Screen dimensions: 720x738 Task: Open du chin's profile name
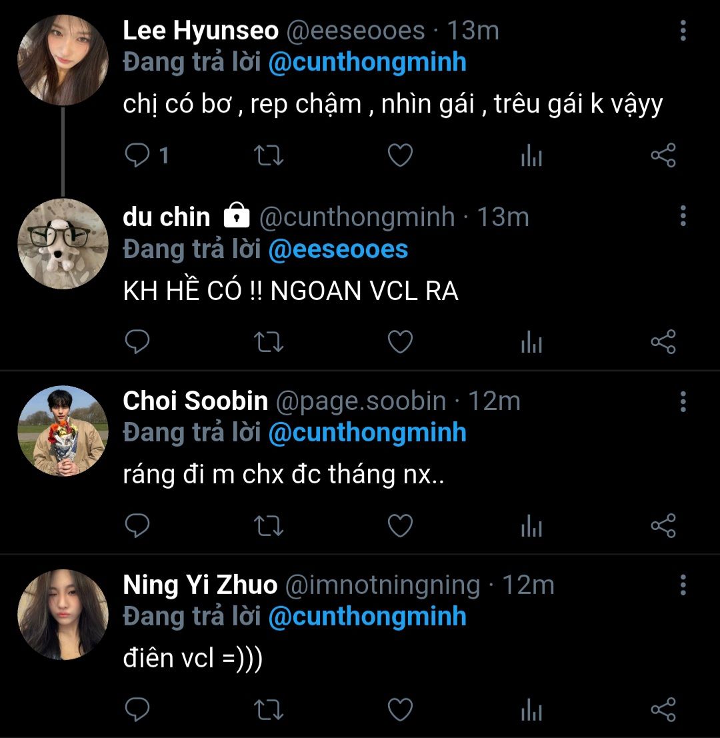coord(167,217)
